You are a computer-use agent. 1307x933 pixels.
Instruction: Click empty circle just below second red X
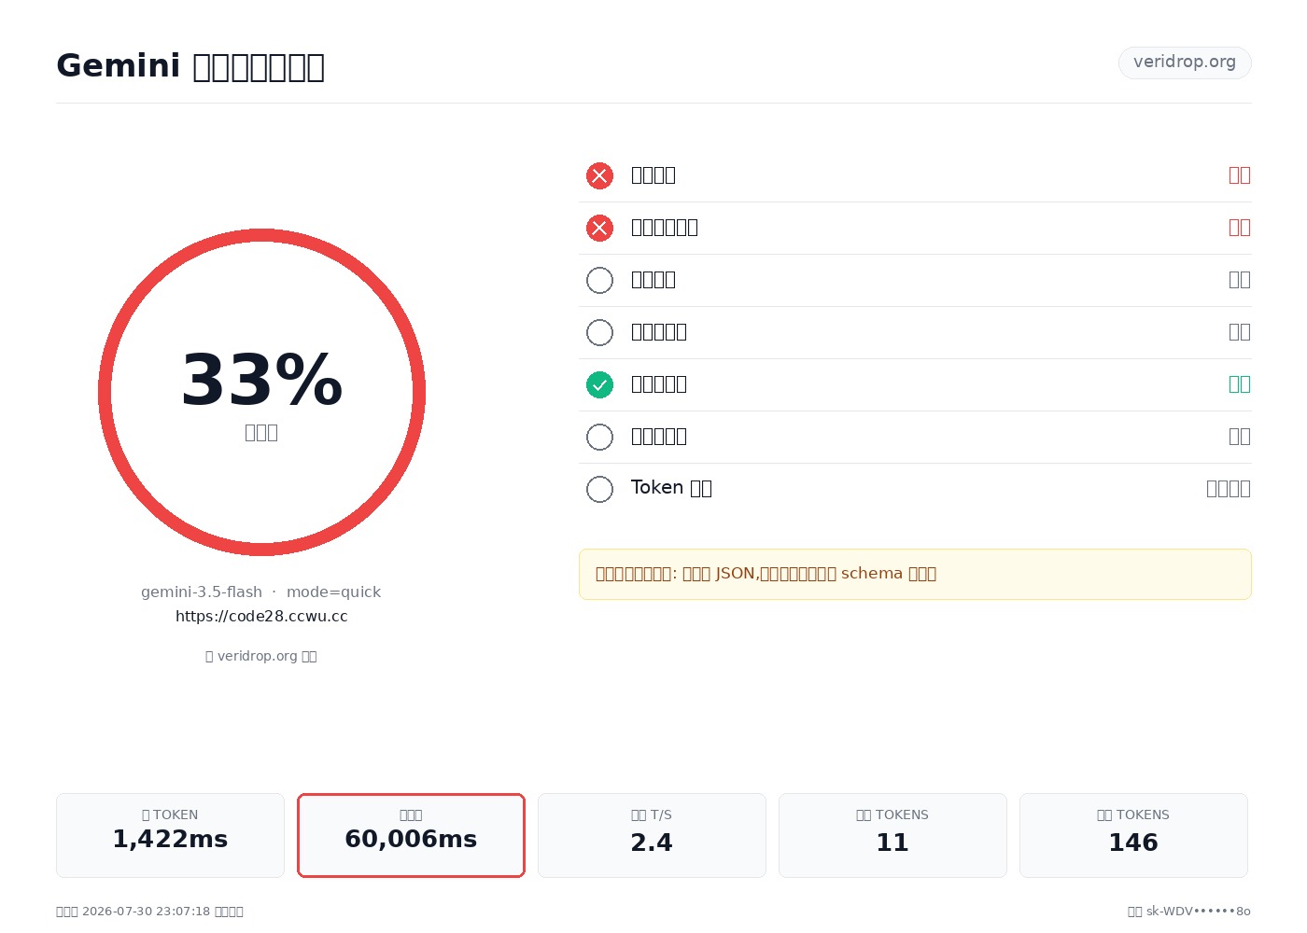(x=599, y=280)
